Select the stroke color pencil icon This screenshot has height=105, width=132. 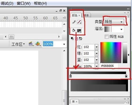[x=74, y=22]
